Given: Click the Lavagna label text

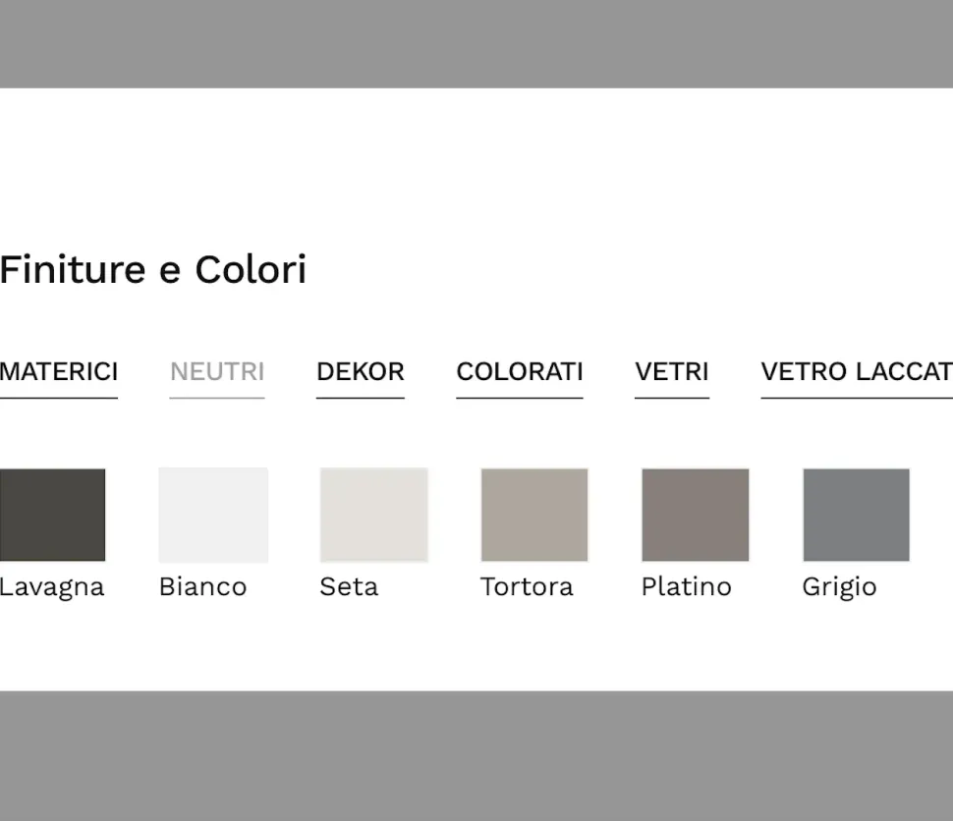Looking at the screenshot, I should (x=52, y=586).
